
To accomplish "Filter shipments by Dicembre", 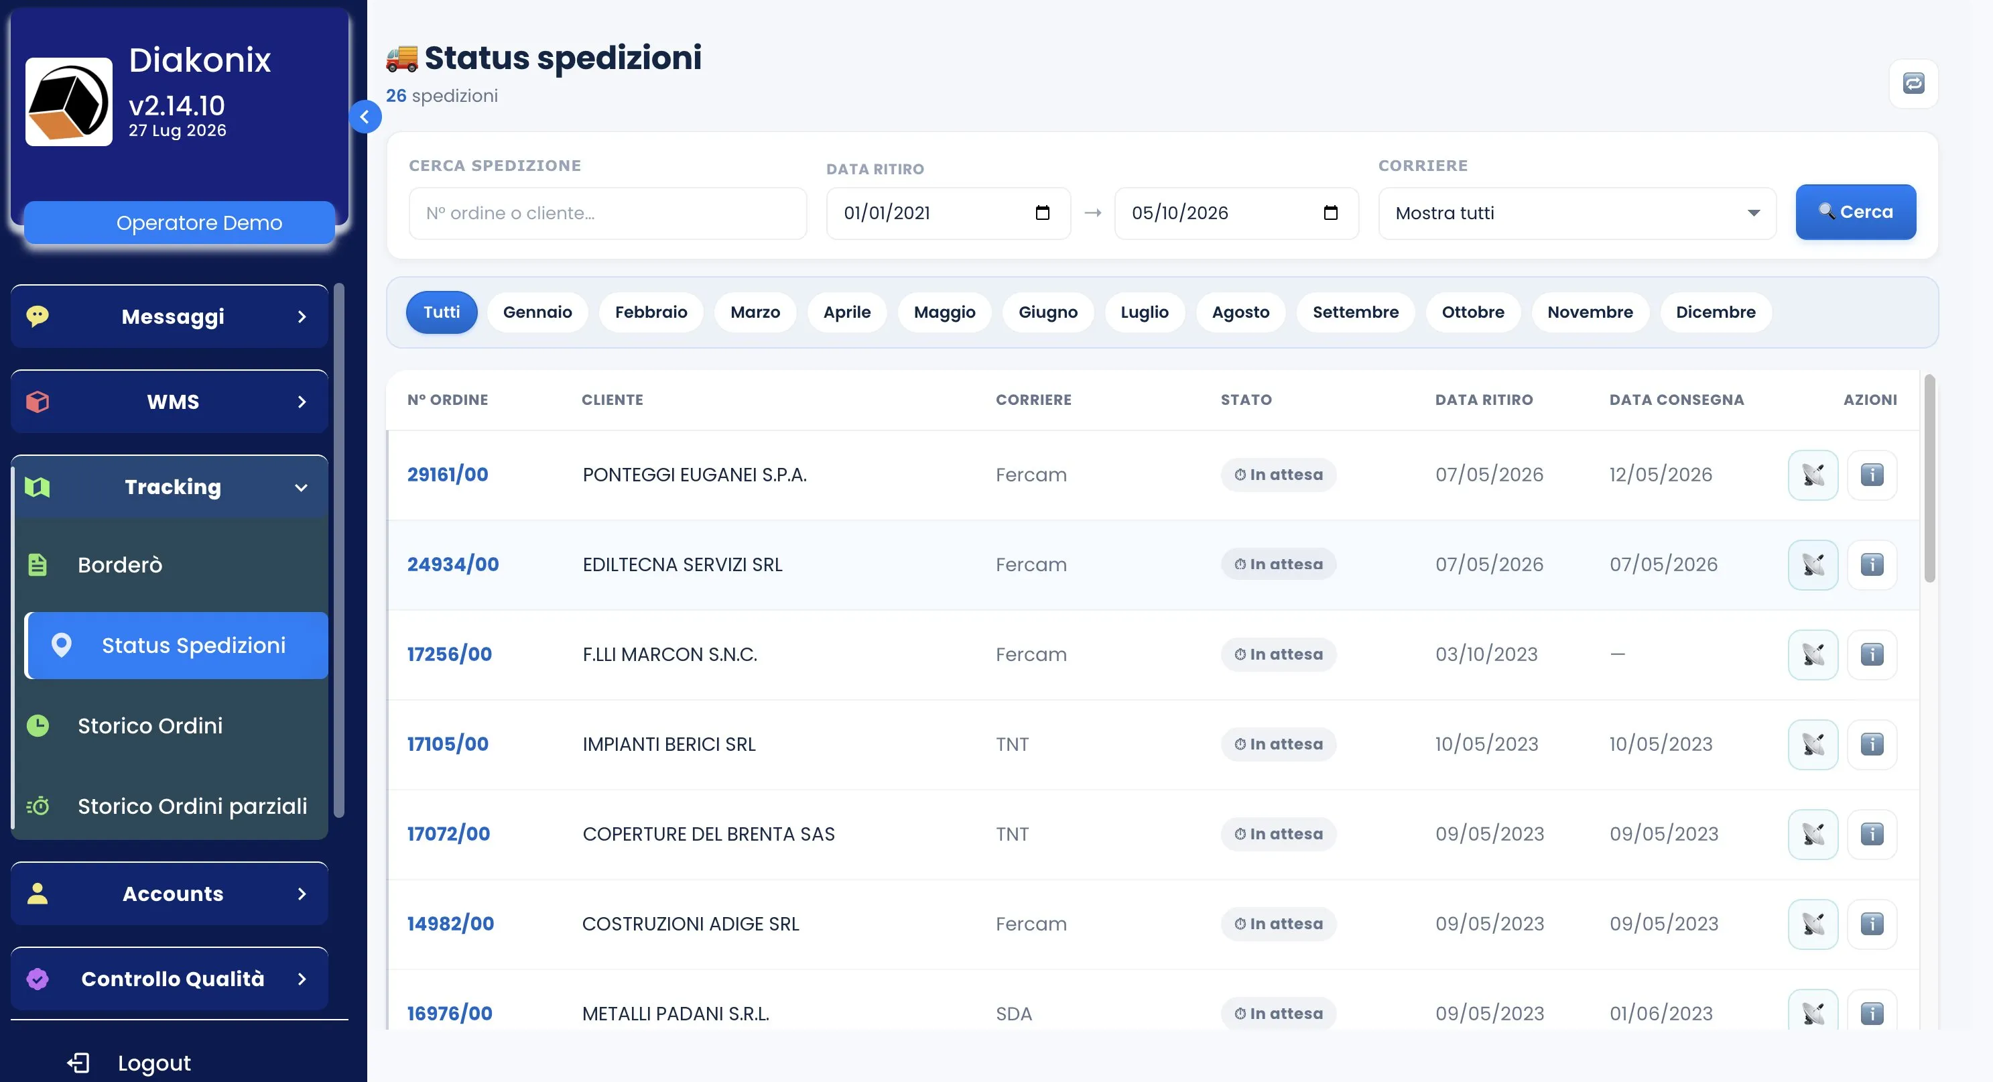I will click(x=1716, y=312).
